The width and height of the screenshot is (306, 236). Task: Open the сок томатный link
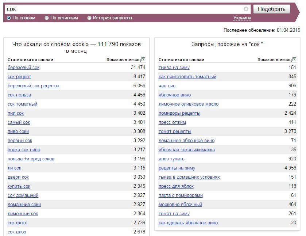pos(23,104)
